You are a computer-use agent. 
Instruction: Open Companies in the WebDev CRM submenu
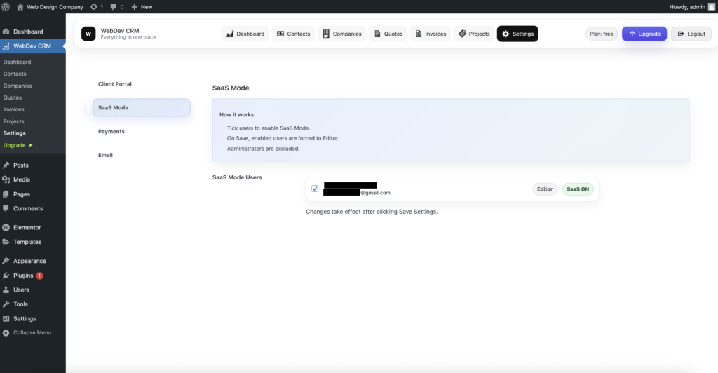point(18,86)
